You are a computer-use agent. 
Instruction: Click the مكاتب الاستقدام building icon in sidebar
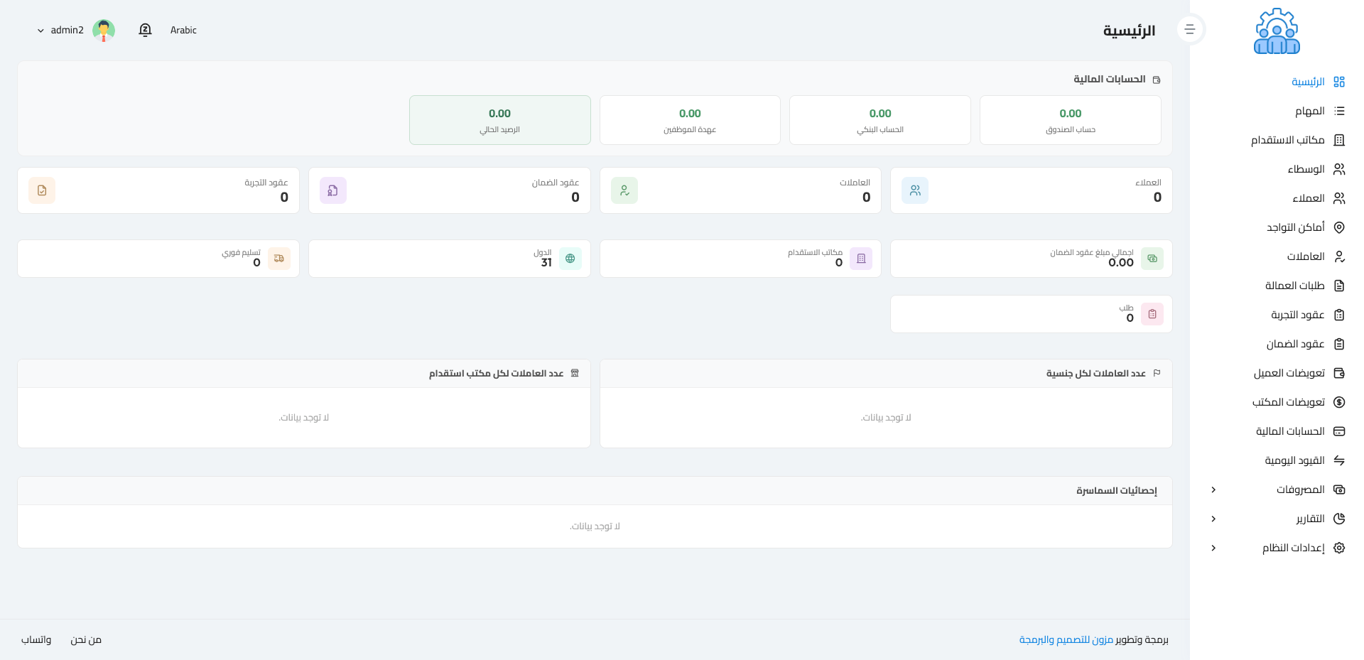click(x=1339, y=140)
